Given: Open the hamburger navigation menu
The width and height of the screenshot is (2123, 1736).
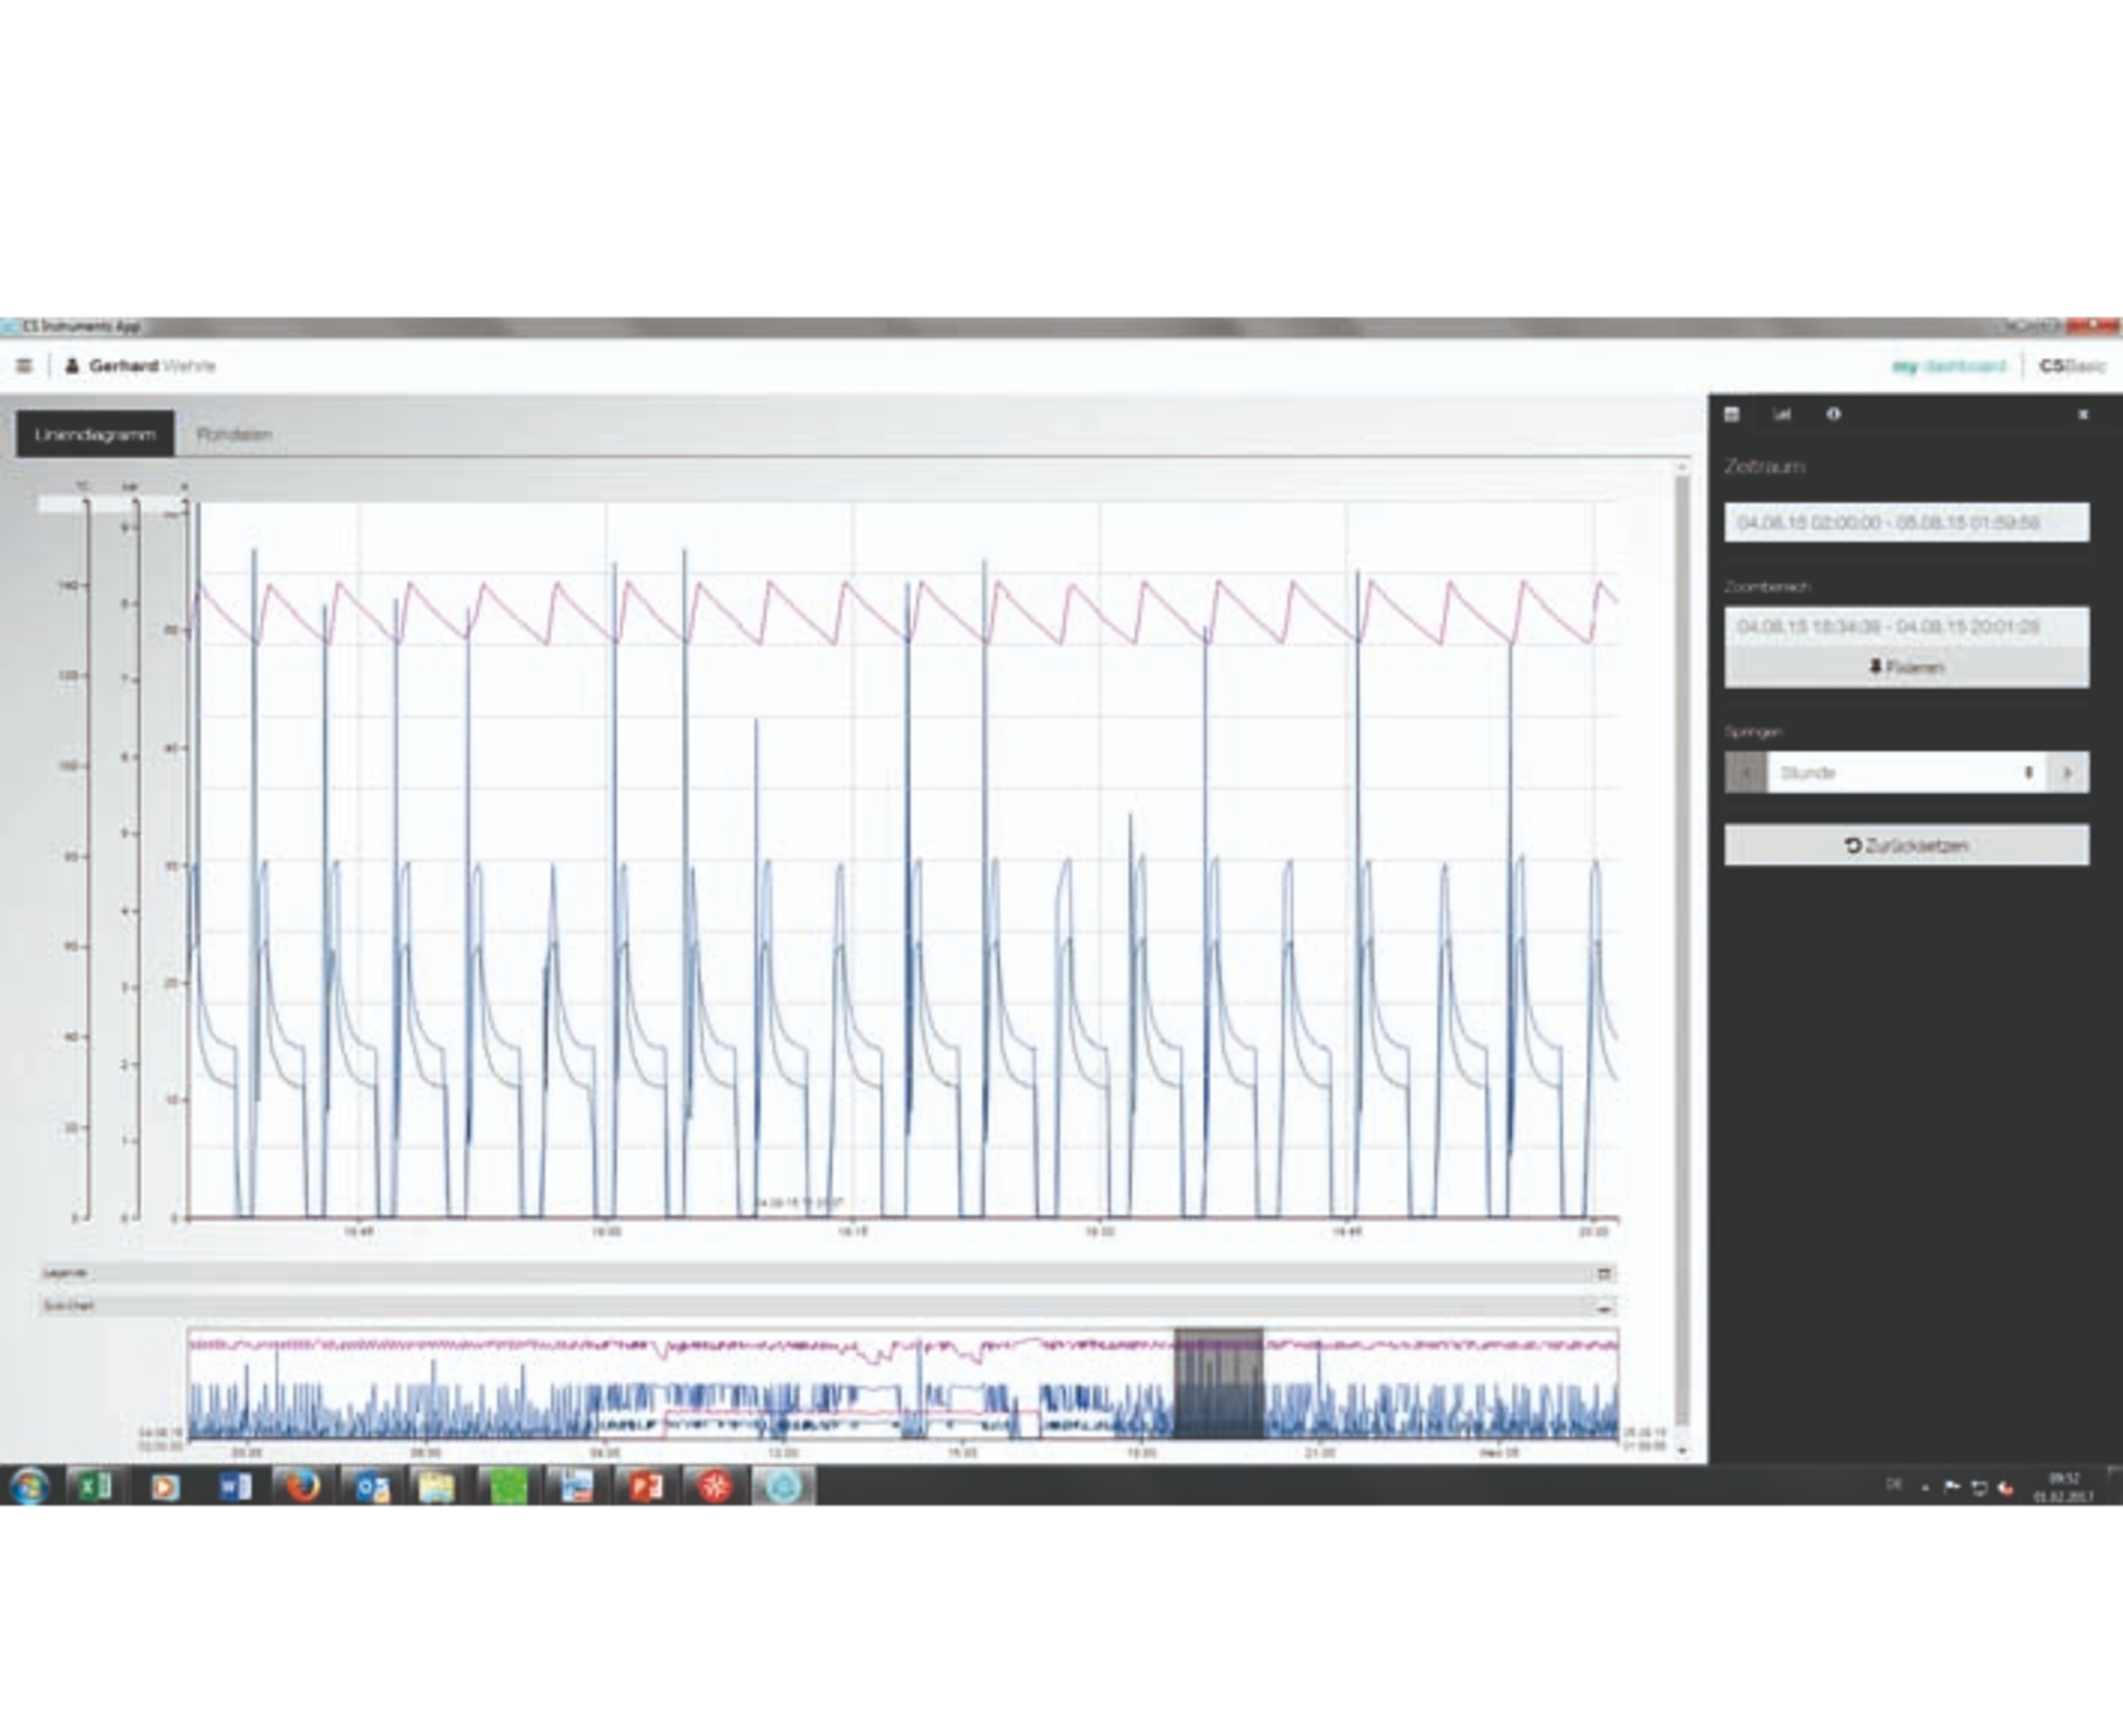Looking at the screenshot, I should 25,366.
